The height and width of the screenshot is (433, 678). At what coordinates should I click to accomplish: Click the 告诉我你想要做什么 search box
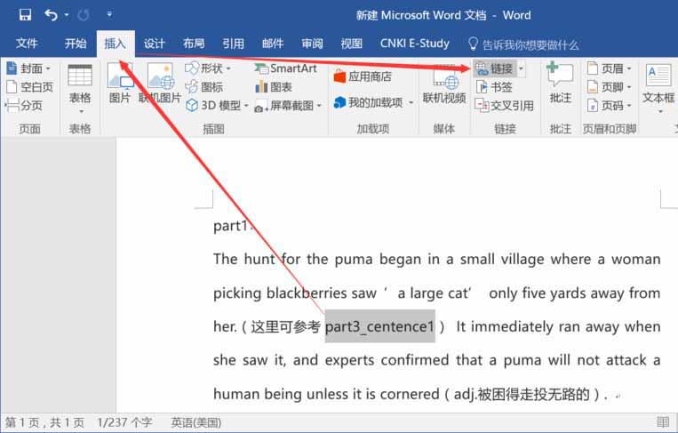pyautogui.click(x=523, y=44)
